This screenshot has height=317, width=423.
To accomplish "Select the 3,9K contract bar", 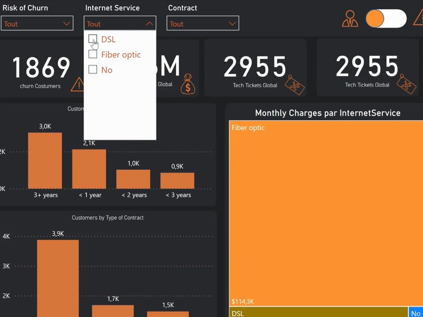I will pos(58,278).
